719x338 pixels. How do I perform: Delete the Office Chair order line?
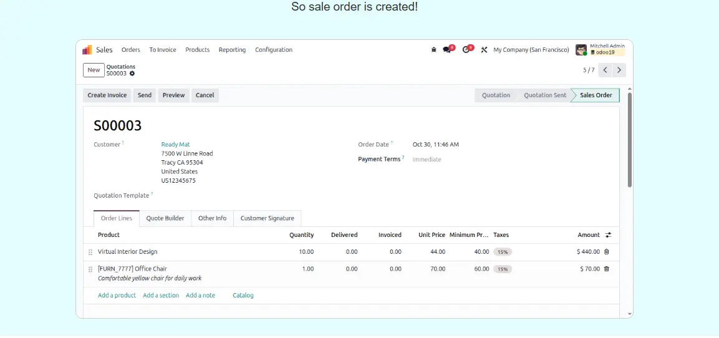(607, 269)
